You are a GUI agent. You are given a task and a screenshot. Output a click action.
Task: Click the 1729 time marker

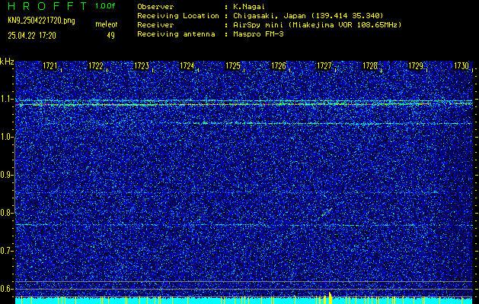[x=416, y=66]
